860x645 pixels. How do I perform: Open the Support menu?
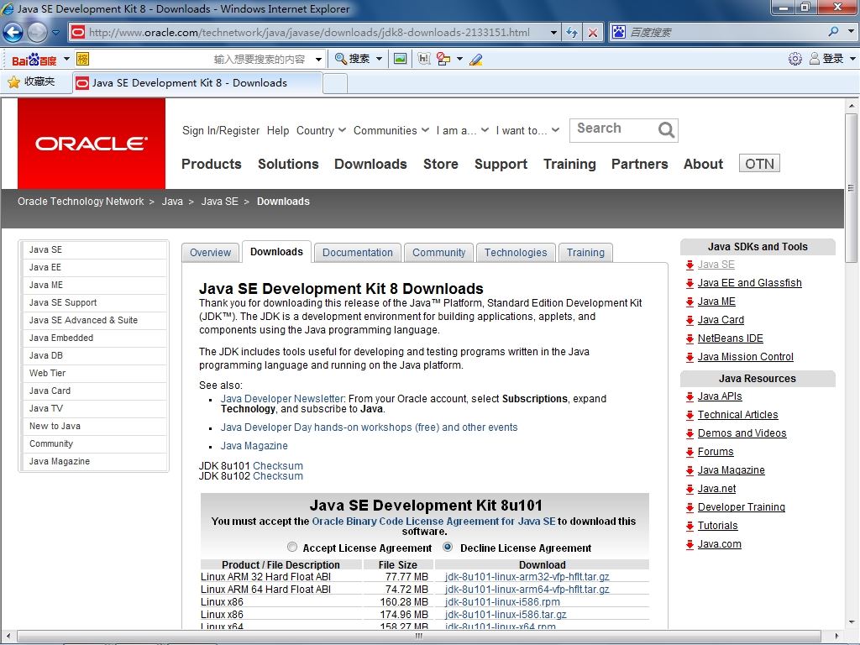coord(501,164)
